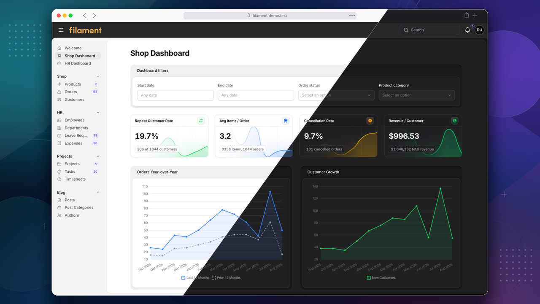This screenshot has height=304, width=540.
Task: Open notifications bell icon
Action: 467,30
